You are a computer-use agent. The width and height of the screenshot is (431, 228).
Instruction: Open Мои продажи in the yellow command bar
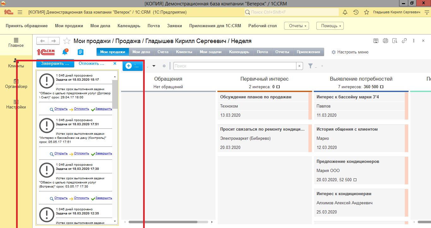69,26
